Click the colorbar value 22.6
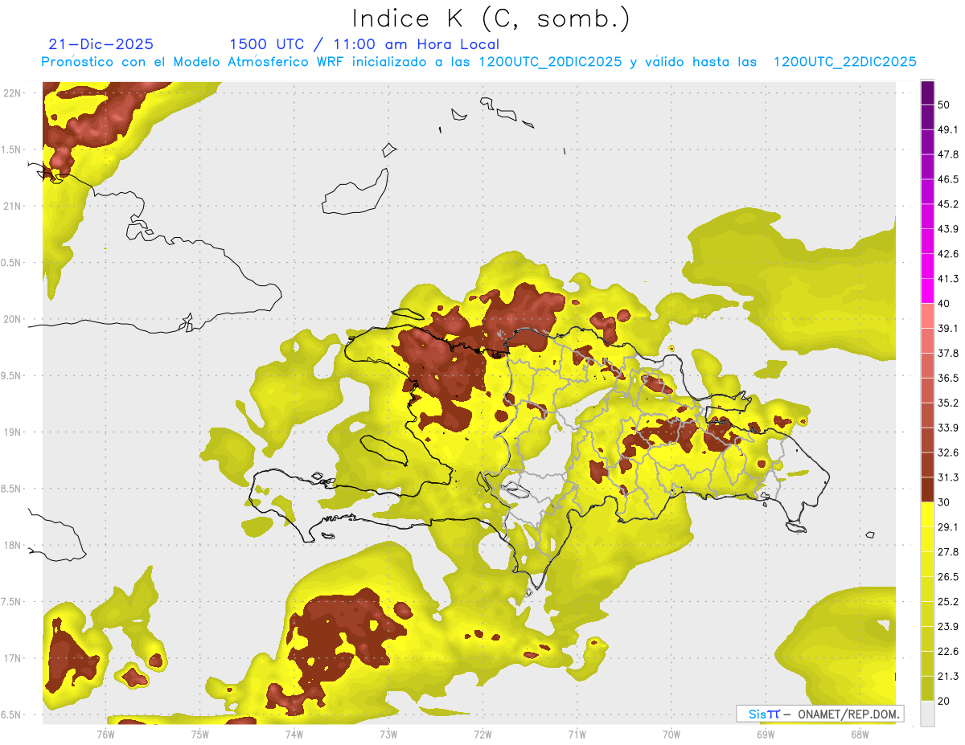The image size is (965, 745). [948, 651]
